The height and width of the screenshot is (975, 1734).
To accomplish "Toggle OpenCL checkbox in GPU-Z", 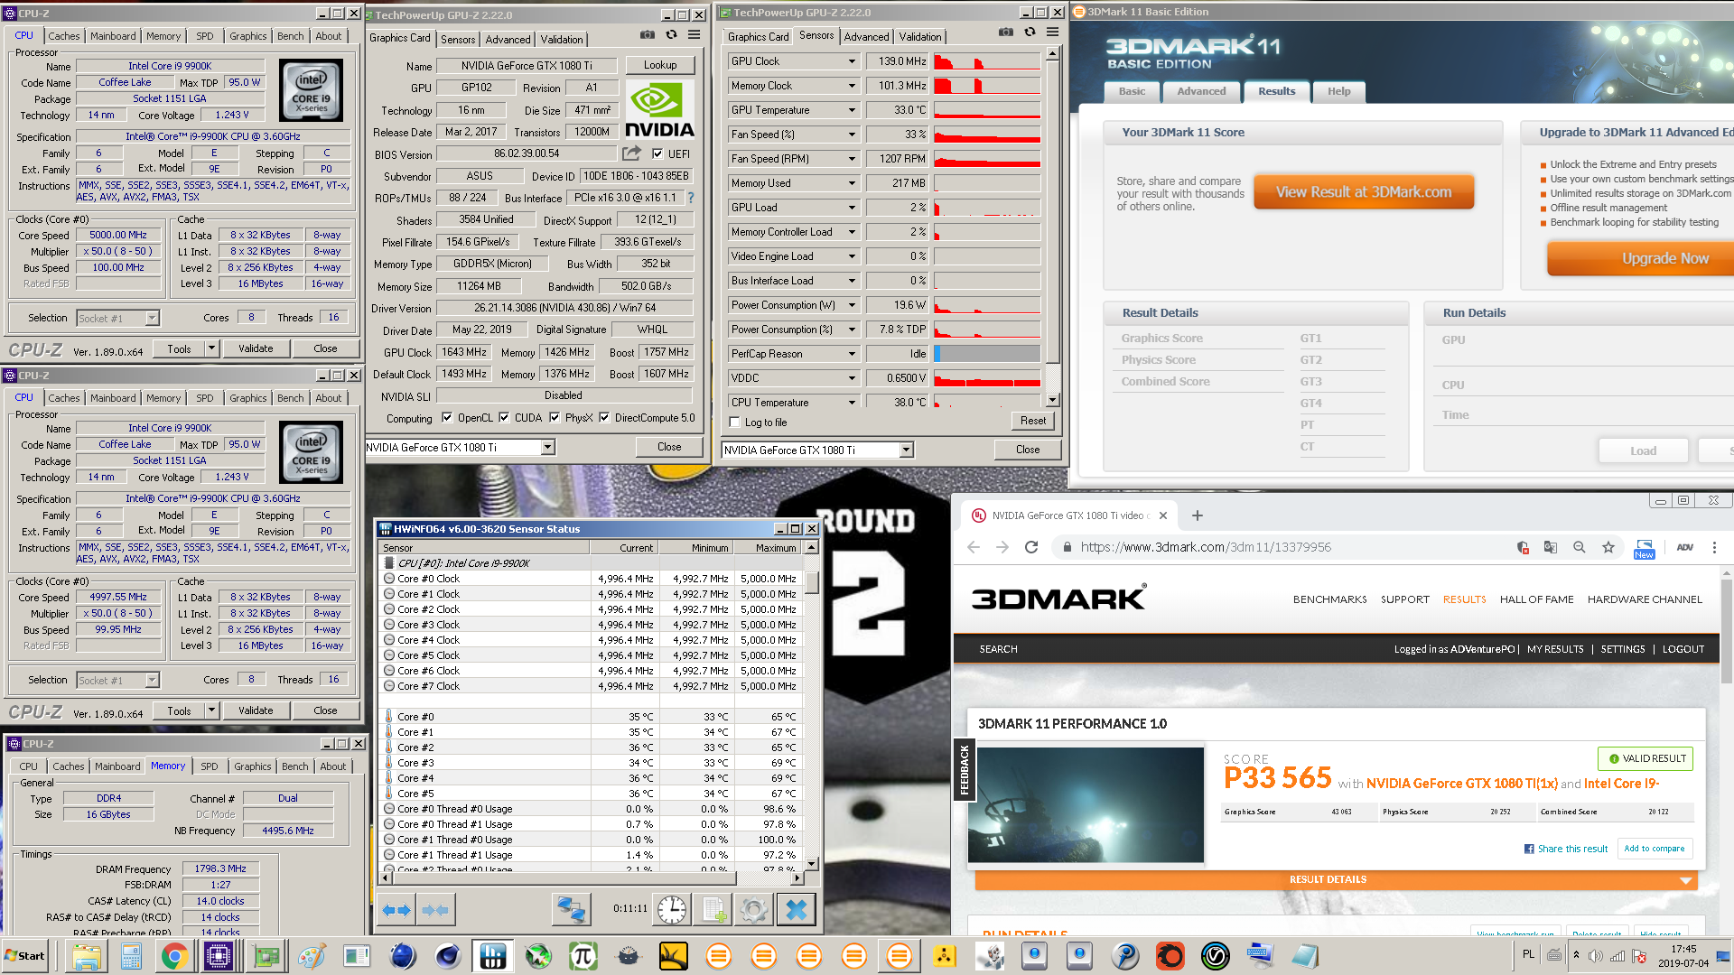I will tap(447, 418).
